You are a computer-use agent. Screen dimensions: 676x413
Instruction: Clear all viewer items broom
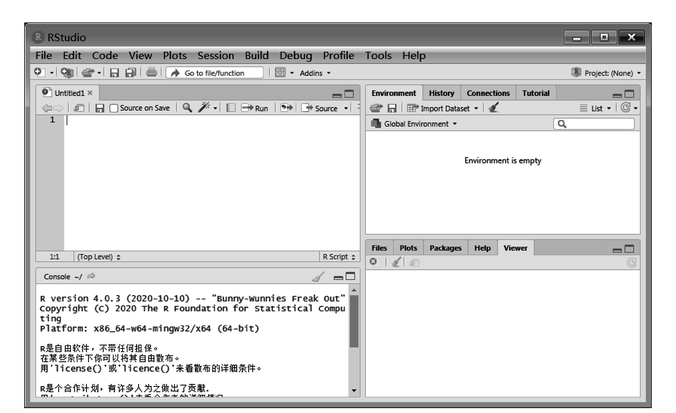click(x=396, y=262)
